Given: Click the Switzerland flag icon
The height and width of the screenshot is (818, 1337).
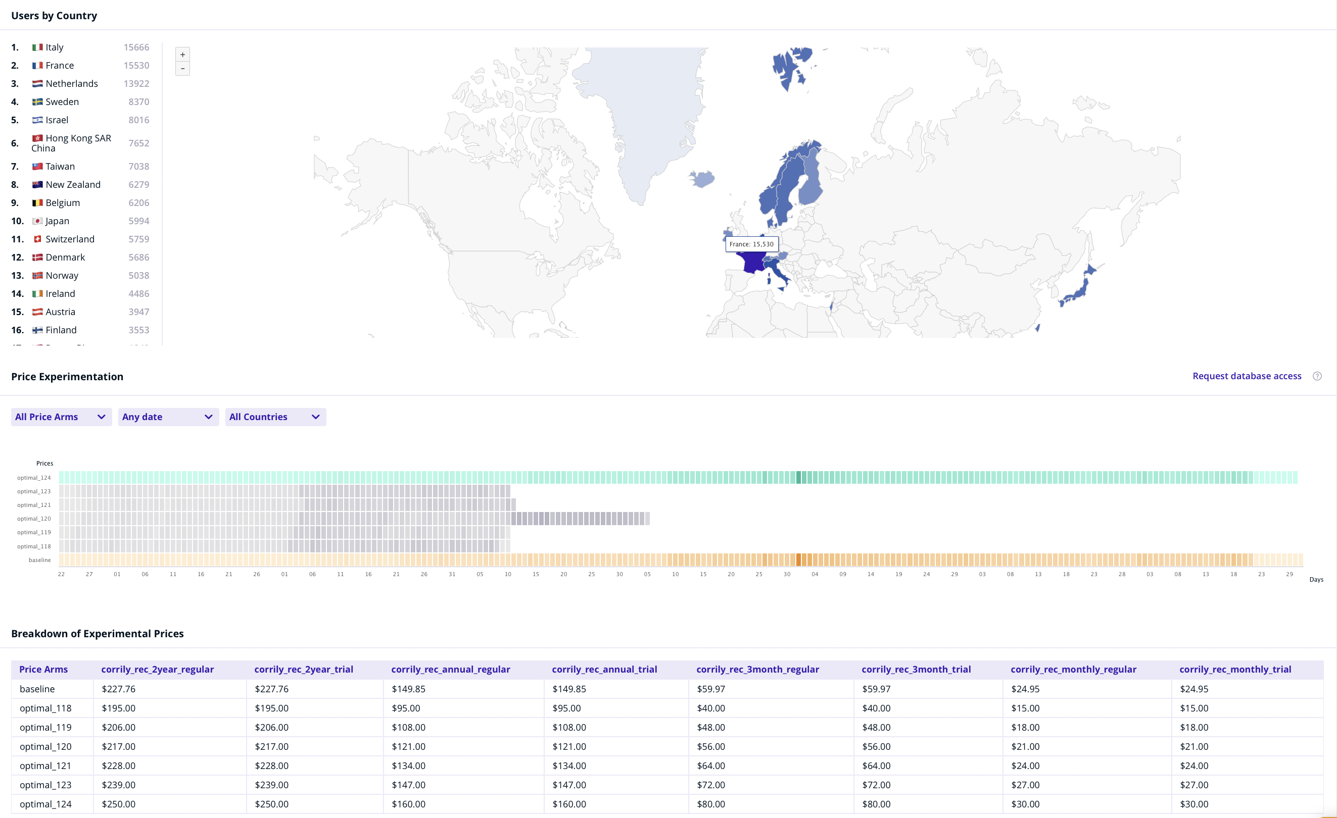Looking at the screenshot, I should [37, 239].
